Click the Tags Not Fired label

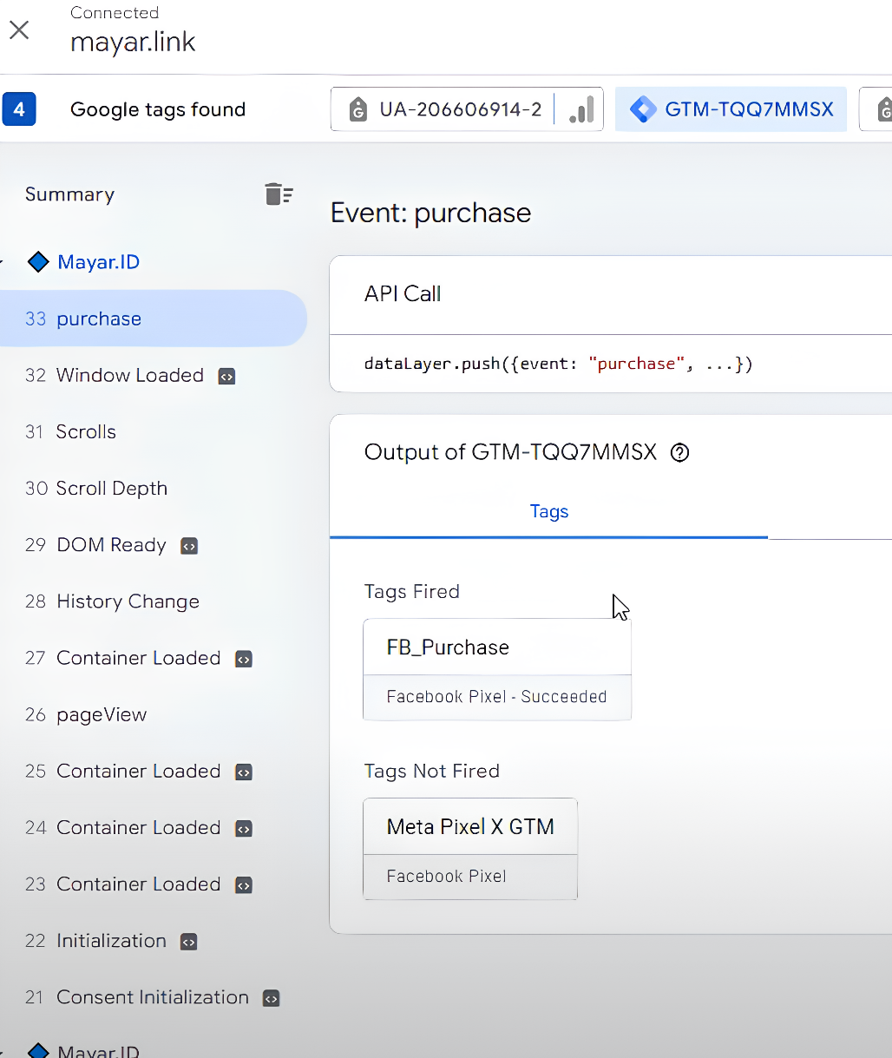(x=432, y=771)
